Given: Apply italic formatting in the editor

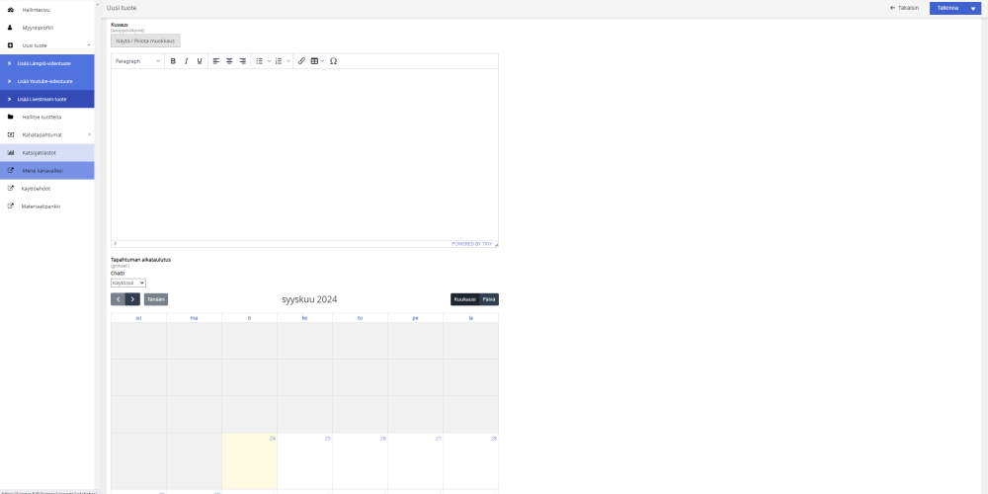Looking at the screenshot, I should tap(187, 61).
